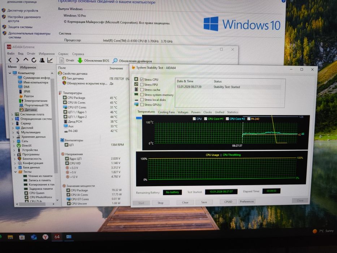Select Разгон tree item
Screen dimensions: 337x253
[x=26, y=96]
